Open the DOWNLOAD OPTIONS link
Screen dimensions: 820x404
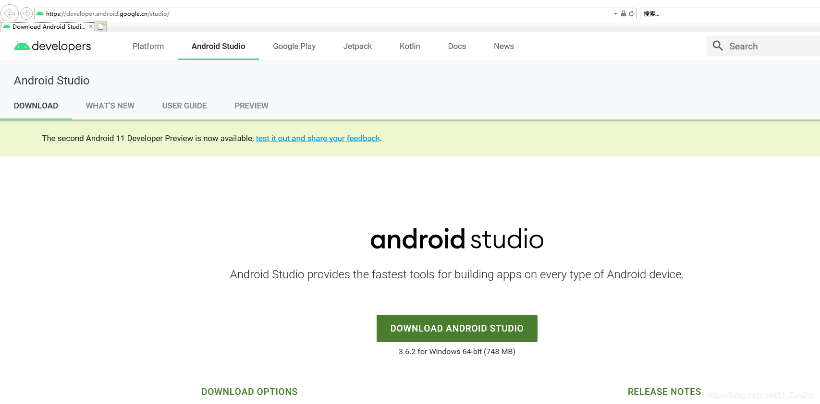click(249, 392)
